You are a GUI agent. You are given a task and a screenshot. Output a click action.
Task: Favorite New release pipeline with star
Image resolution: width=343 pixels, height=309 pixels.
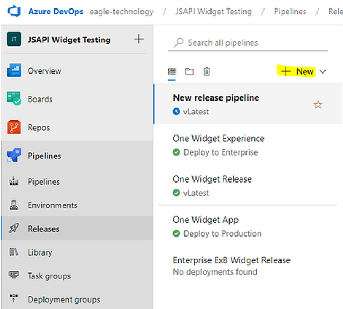pyautogui.click(x=318, y=105)
